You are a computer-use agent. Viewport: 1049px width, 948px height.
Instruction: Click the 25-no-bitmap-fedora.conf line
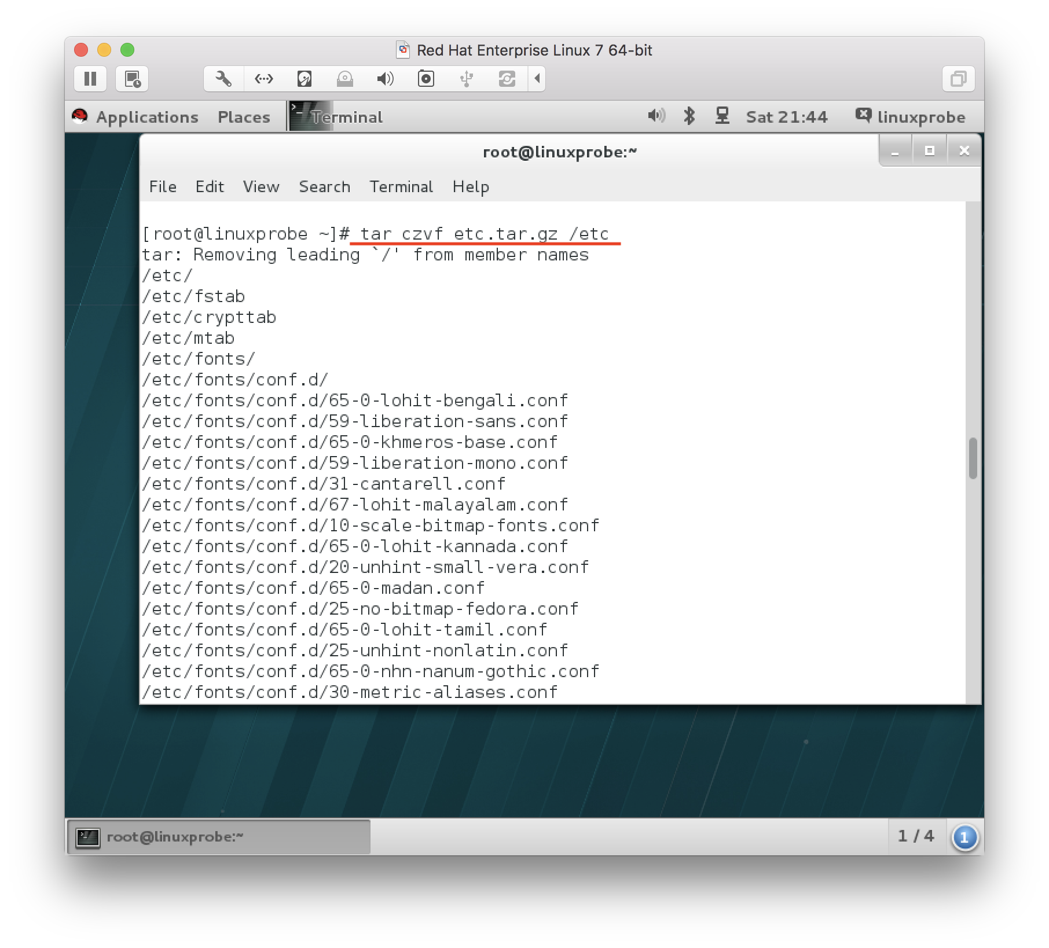pyautogui.click(x=361, y=609)
